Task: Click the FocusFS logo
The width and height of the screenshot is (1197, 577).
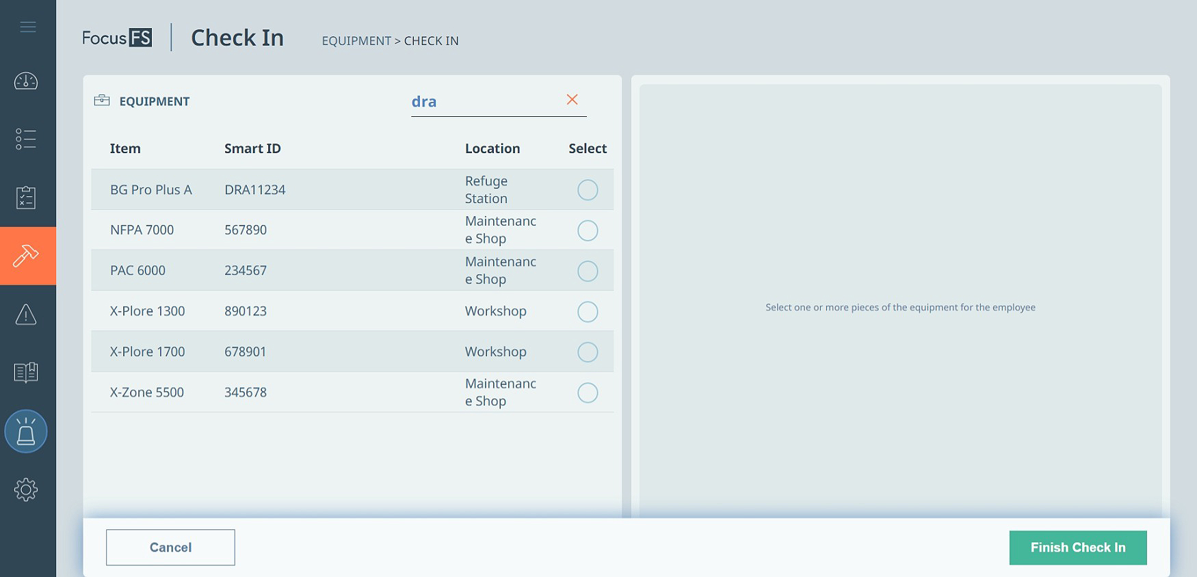Action: click(117, 38)
